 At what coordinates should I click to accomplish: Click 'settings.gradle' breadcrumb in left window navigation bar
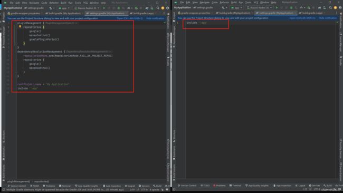click(x=34, y=8)
